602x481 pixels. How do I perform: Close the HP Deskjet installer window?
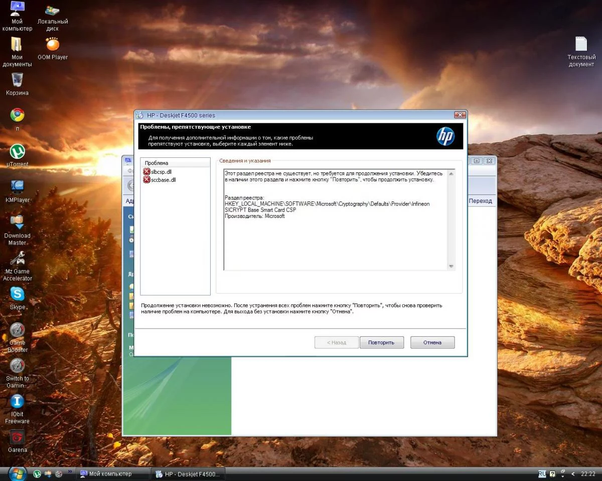[x=459, y=115]
